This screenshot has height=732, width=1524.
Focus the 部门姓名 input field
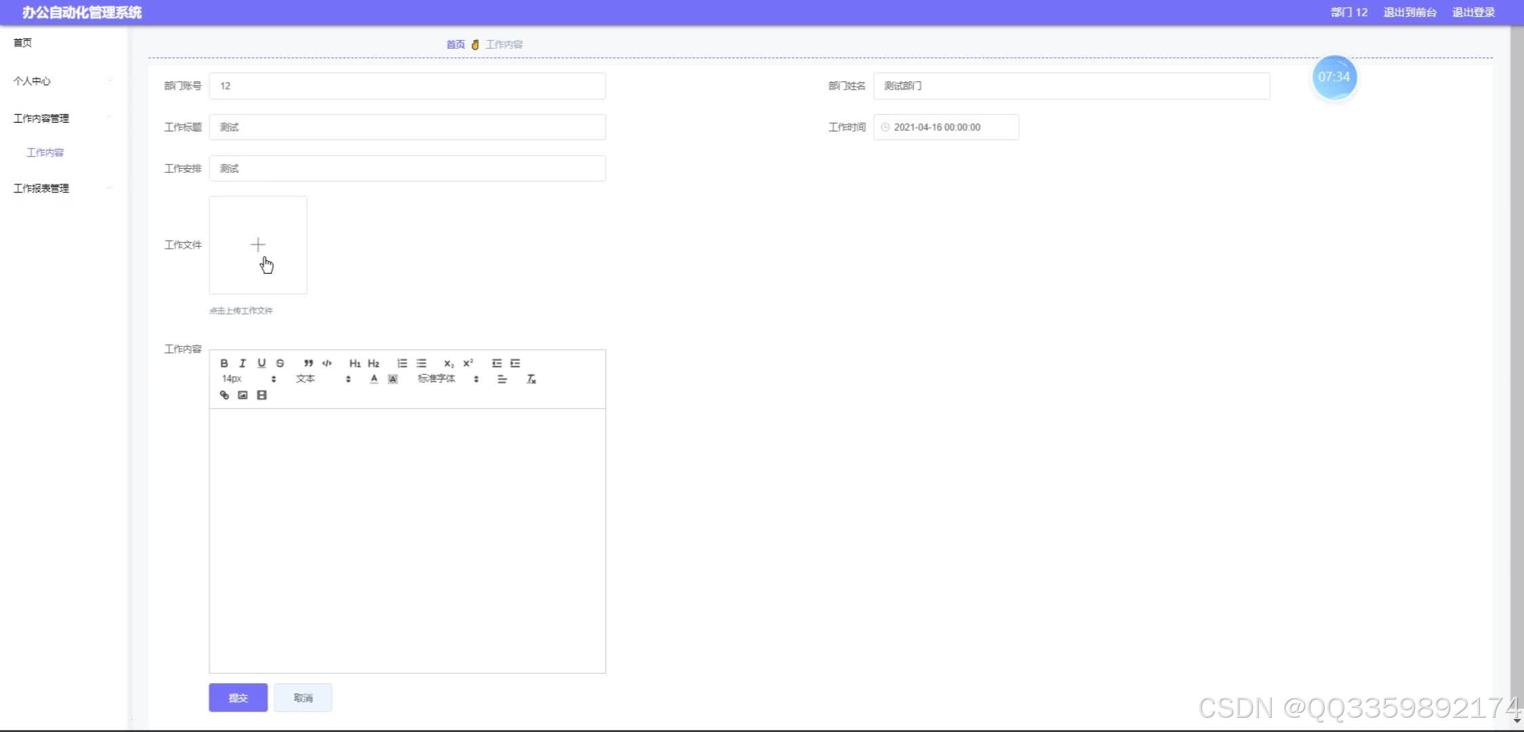[x=1071, y=86]
